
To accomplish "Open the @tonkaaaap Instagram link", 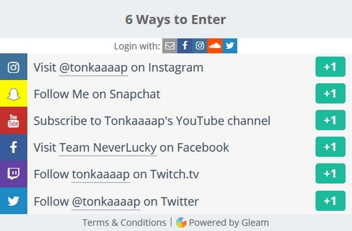I will (94, 67).
